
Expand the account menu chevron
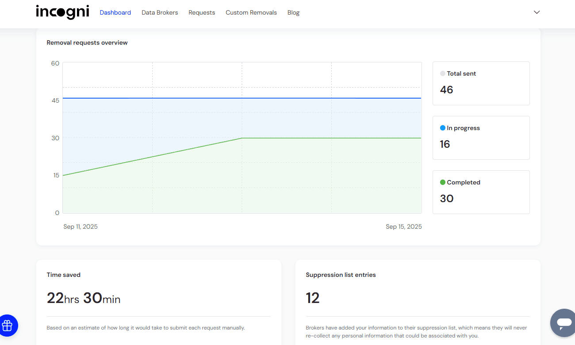coord(537,12)
